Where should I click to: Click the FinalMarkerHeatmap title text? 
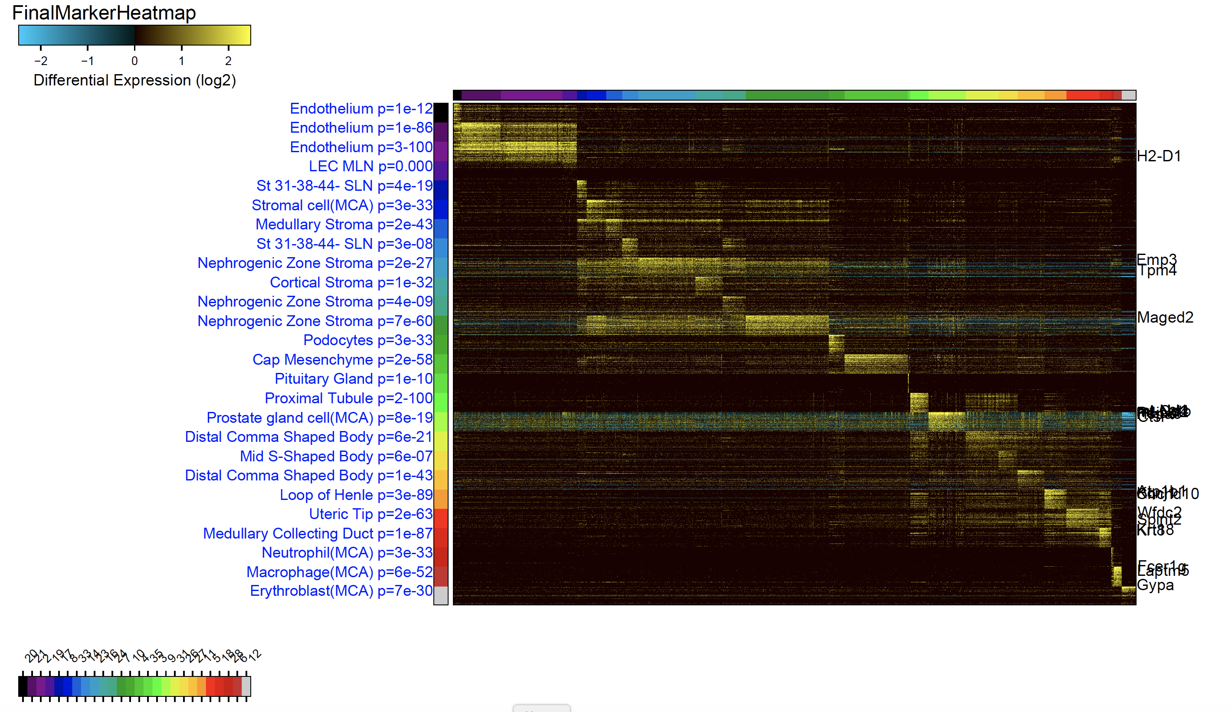coord(104,13)
